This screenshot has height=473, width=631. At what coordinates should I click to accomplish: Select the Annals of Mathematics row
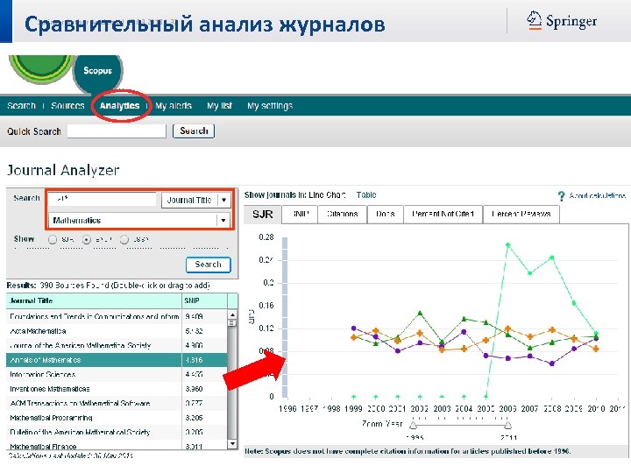(117, 360)
